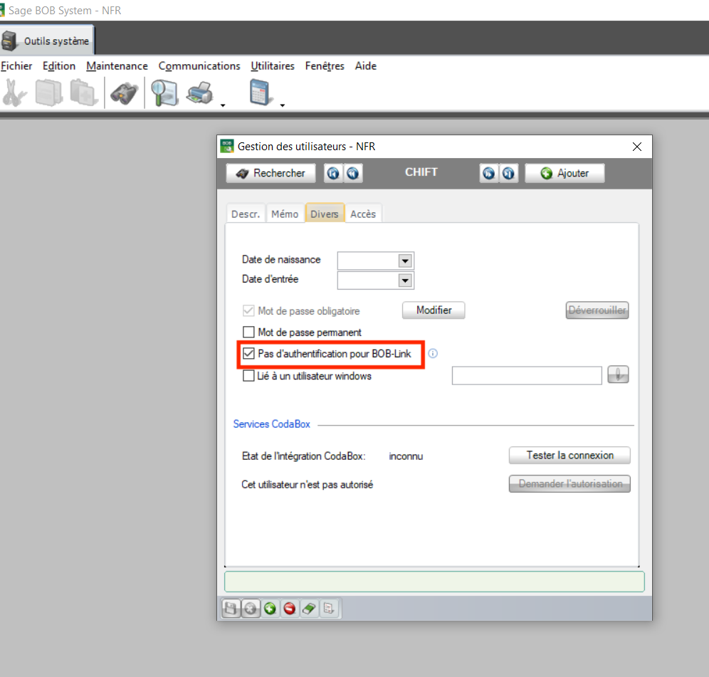
Task: Go to next user record
Action: coord(489,173)
